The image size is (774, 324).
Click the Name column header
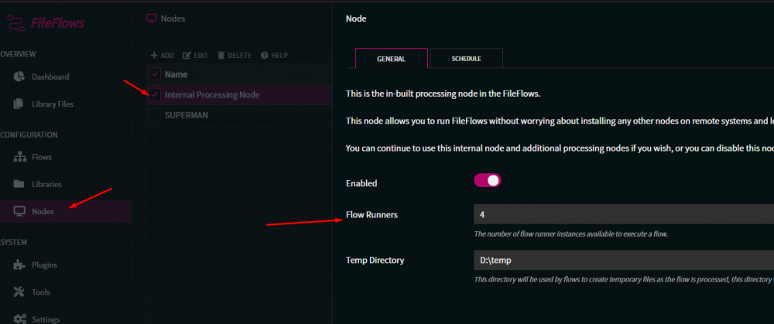pyautogui.click(x=176, y=74)
